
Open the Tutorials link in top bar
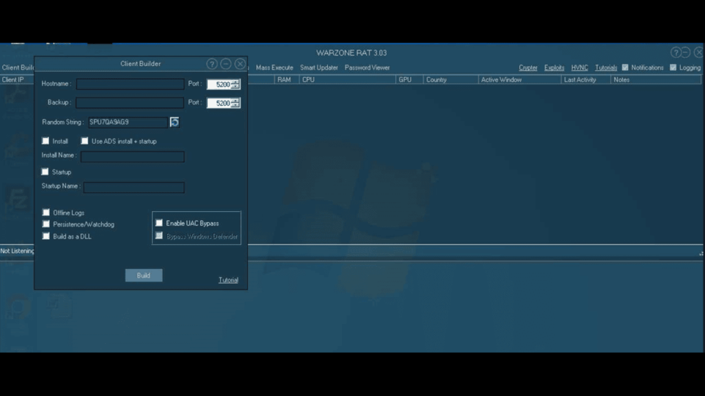[606, 67]
